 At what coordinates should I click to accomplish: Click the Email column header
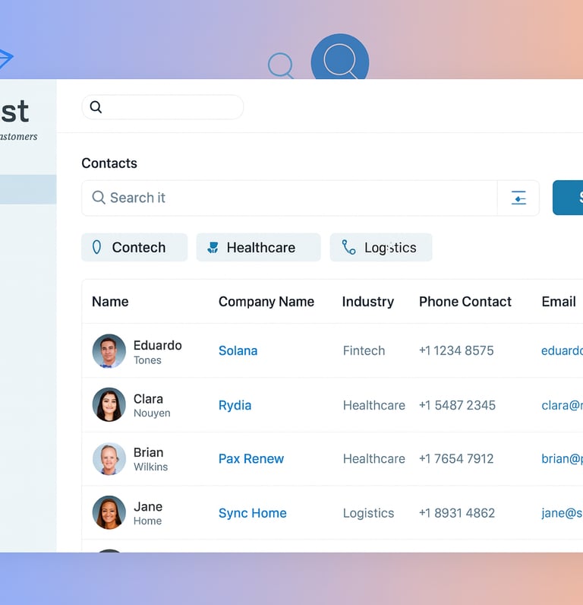click(x=559, y=302)
